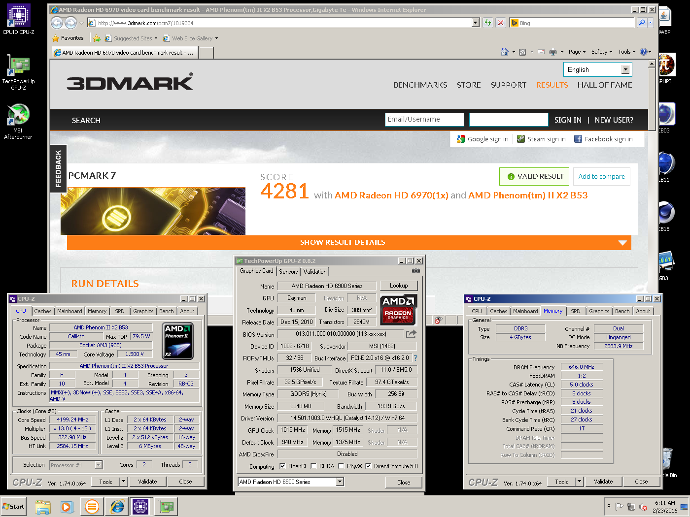Image resolution: width=690 pixels, height=517 pixels.
Task: Click the Add to Favorites Bar icon
Action: (x=97, y=38)
